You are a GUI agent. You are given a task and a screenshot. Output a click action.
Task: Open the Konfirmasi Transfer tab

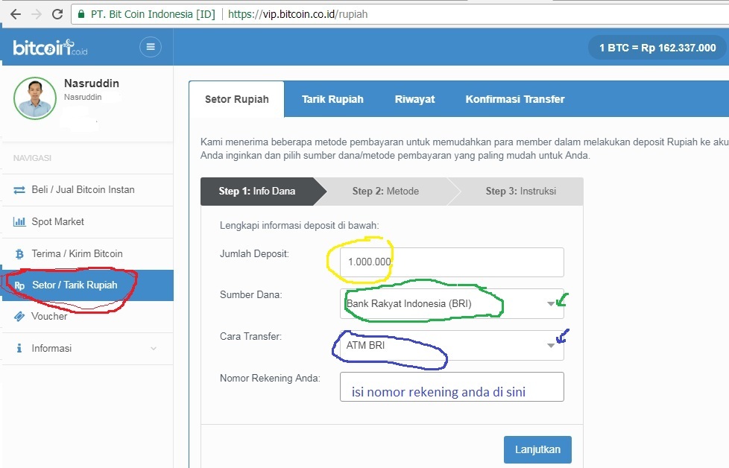click(x=514, y=99)
